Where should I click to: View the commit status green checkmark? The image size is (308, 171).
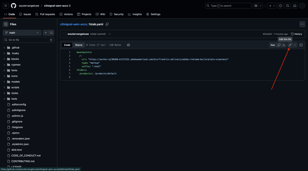[x=109, y=34]
